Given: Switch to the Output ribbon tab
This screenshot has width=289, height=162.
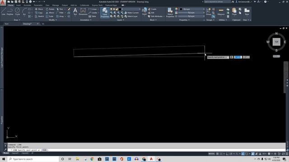Looking at the screenshot, I should [x=65, y=5].
